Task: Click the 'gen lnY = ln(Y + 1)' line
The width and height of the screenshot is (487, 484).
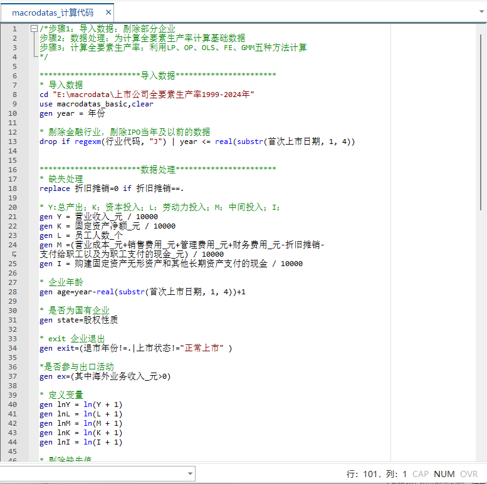Action: tap(81, 404)
